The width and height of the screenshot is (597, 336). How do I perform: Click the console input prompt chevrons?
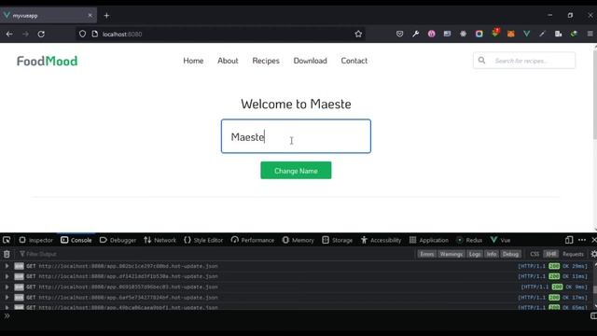7,315
